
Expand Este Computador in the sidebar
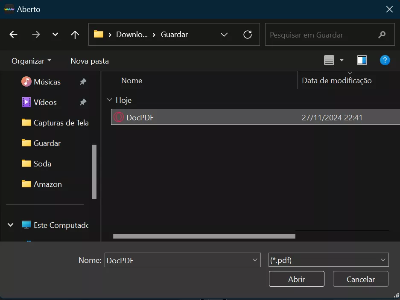click(x=9, y=225)
